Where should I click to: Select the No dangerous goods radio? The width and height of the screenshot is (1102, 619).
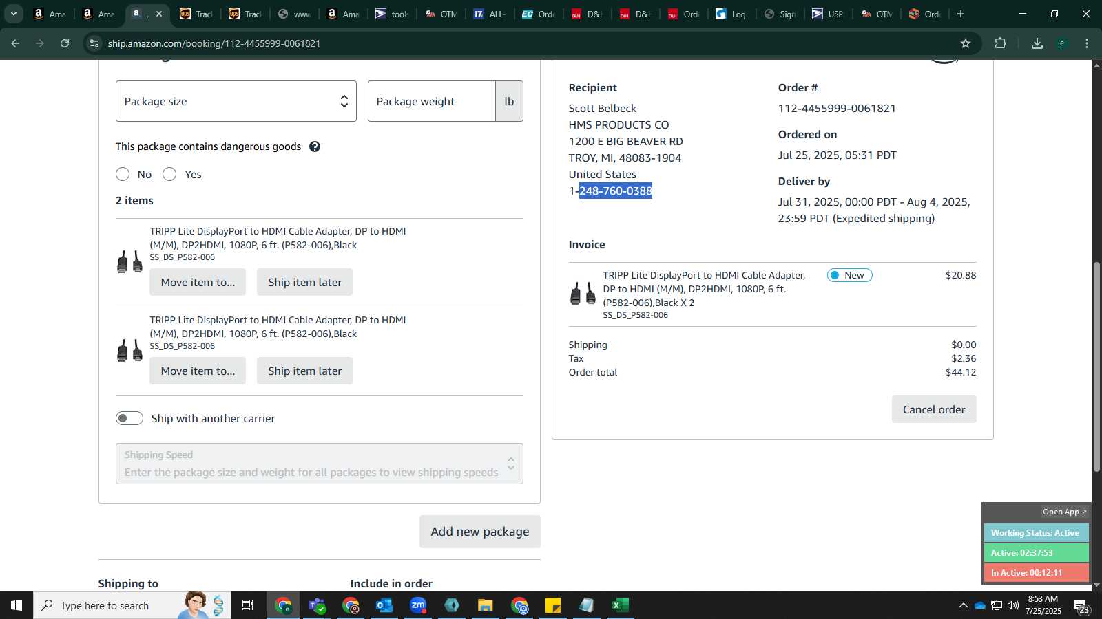tap(123, 174)
